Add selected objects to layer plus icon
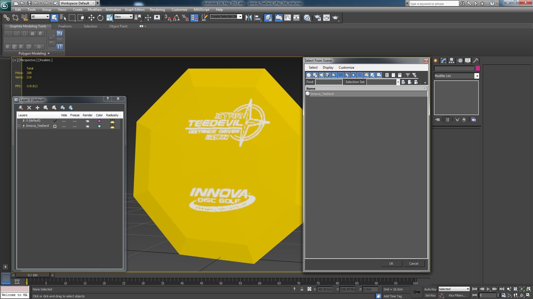 37,108
